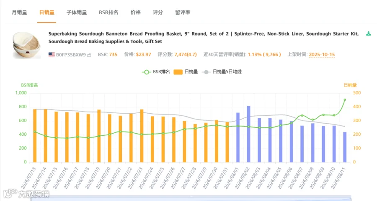Click the US flag icon by the ASIN
This screenshot has height=201, width=377.
[x=52, y=55]
